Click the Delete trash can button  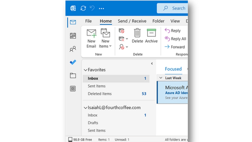tap(137, 36)
